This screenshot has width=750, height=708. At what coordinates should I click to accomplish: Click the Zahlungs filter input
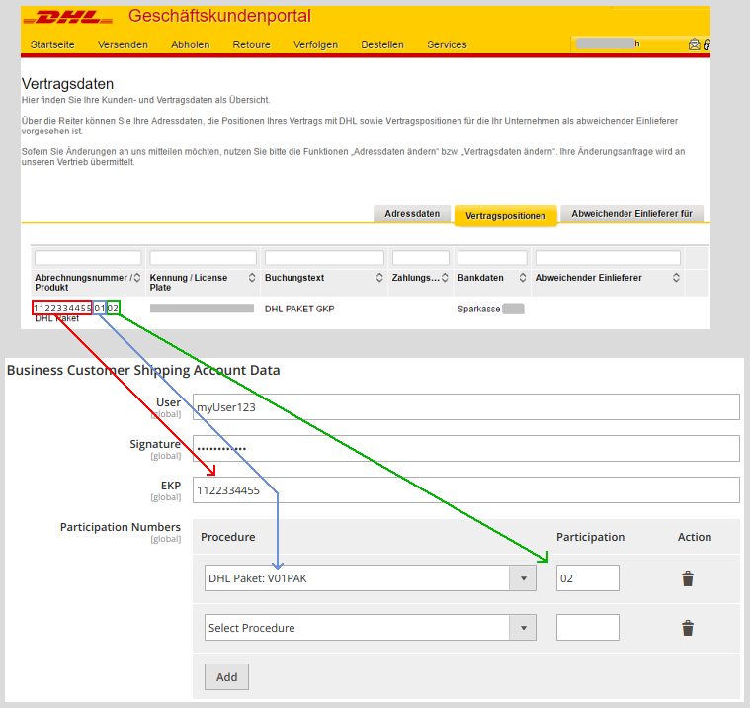(421, 258)
